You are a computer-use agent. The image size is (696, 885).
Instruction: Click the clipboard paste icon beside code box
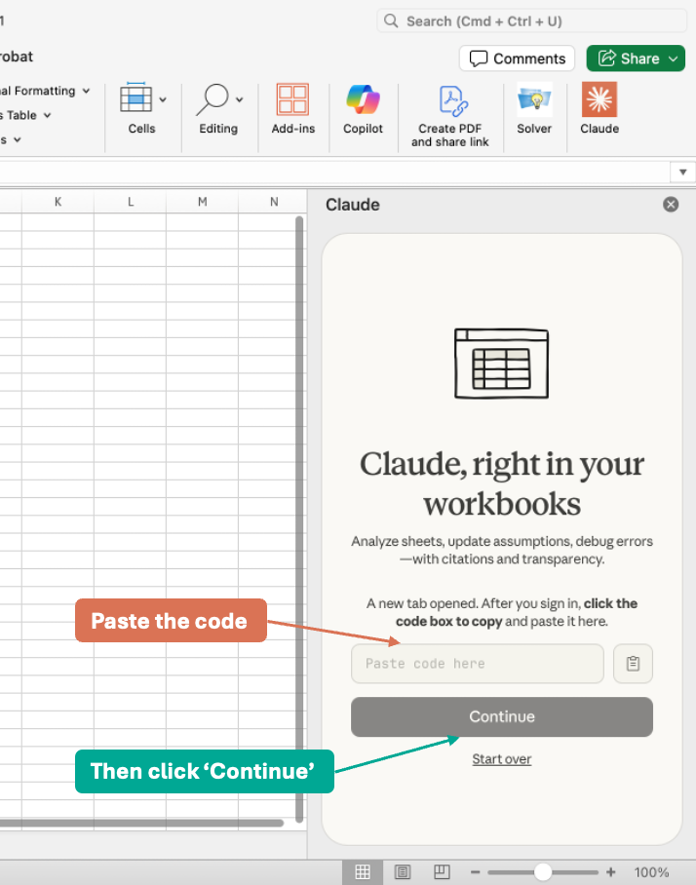click(x=633, y=663)
